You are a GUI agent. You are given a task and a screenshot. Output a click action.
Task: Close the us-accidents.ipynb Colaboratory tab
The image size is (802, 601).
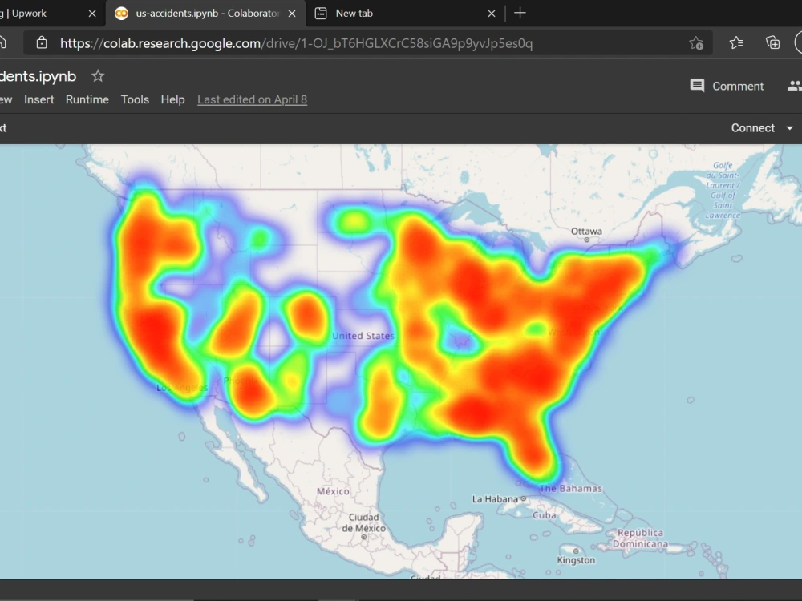coord(292,14)
